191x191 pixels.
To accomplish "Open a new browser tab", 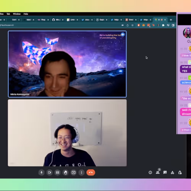I will point(171,20).
